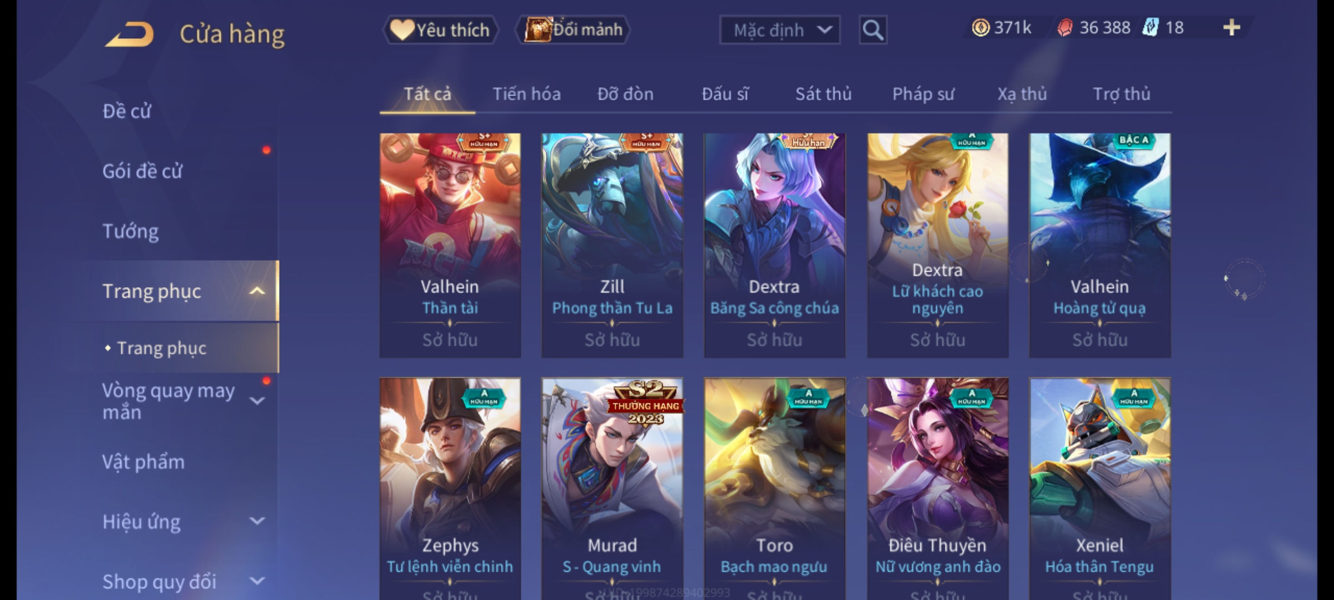Viewport: 1334px width, 600px height.
Task: Open Yêu thích favorites heart button
Action: tap(440, 30)
